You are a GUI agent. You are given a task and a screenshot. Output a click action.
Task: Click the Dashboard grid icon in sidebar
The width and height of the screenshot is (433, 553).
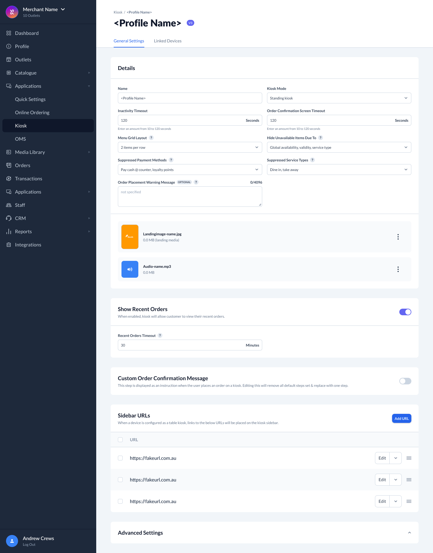click(9, 33)
